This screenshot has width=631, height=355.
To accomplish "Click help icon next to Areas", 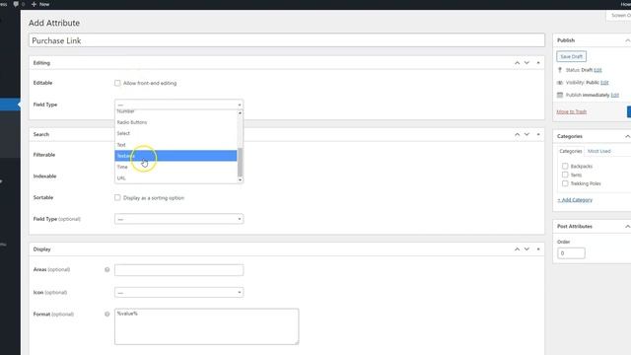I will tap(107, 269).
